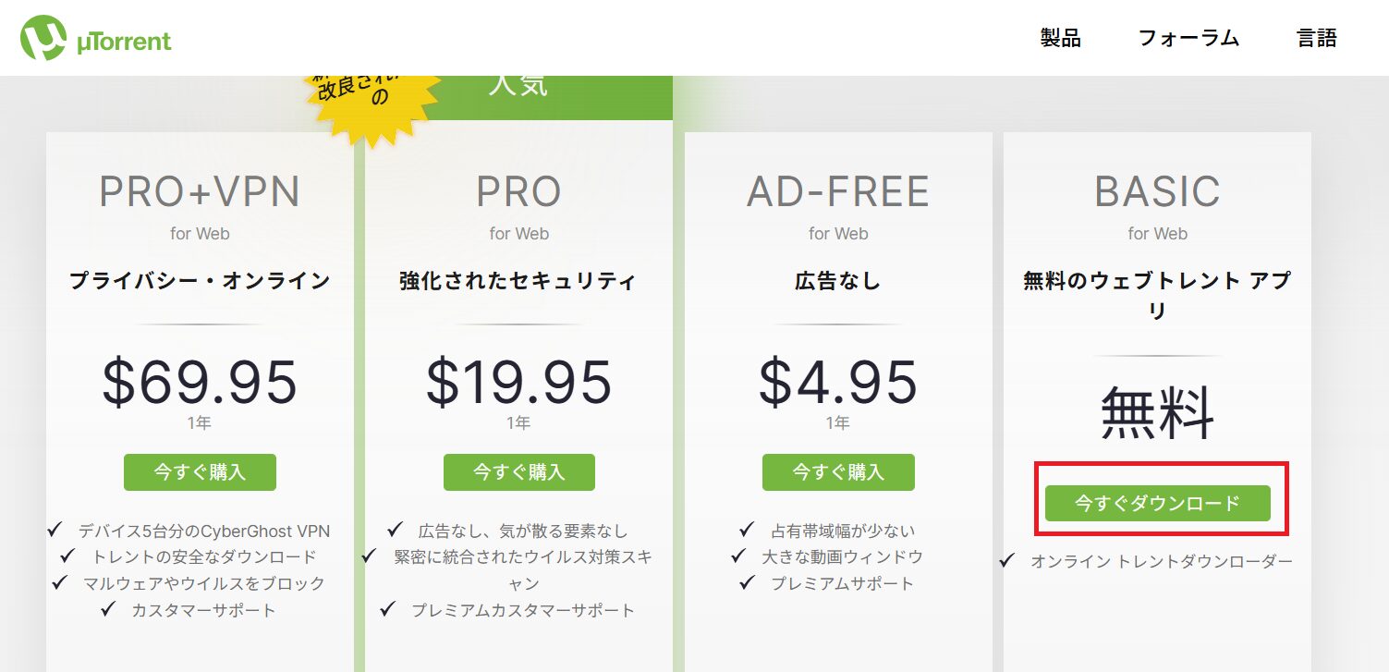Click the checkmark next to マルウェアやウイルスをブロック
Screen dimensions: 1389x672
pyautogui.click(x=60, y=582)
